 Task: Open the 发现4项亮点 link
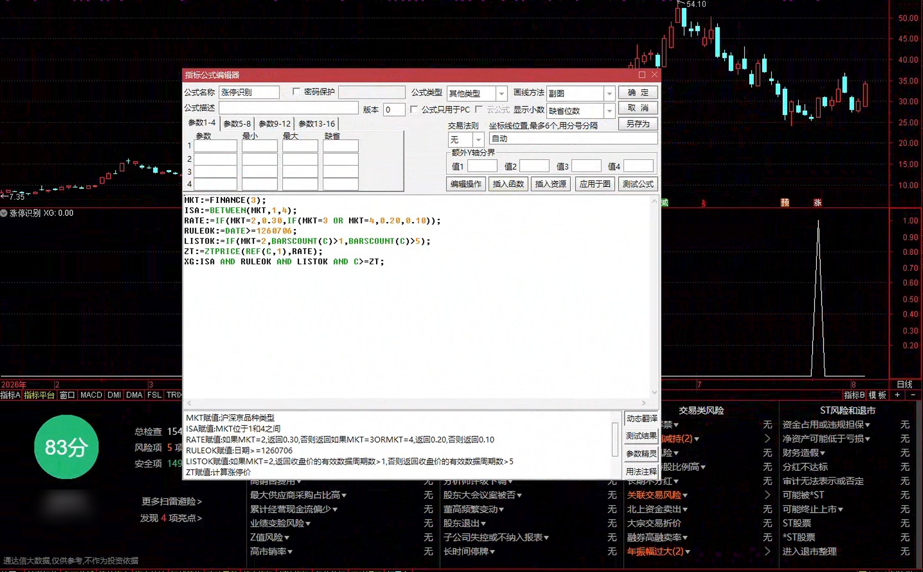pos(171,518)
